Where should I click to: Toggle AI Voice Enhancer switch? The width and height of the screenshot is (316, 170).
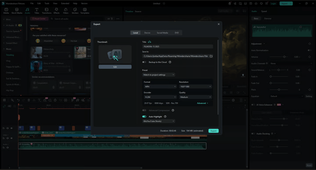coord(253,105)
